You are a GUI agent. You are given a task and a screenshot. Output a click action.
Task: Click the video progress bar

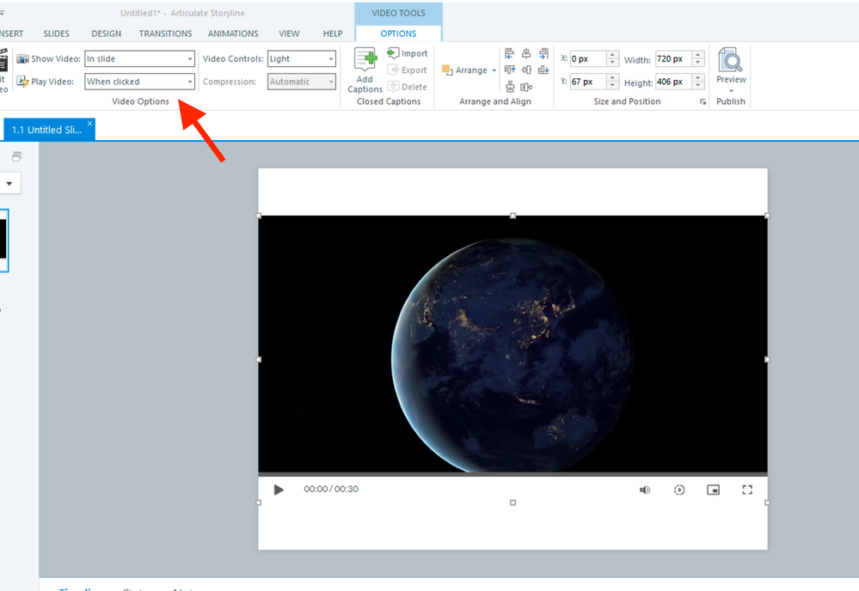(512, 474)
